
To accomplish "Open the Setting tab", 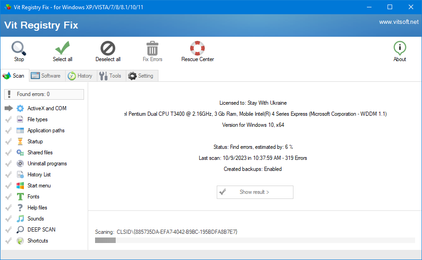I will pyautogui.click(x=141, y=76).
